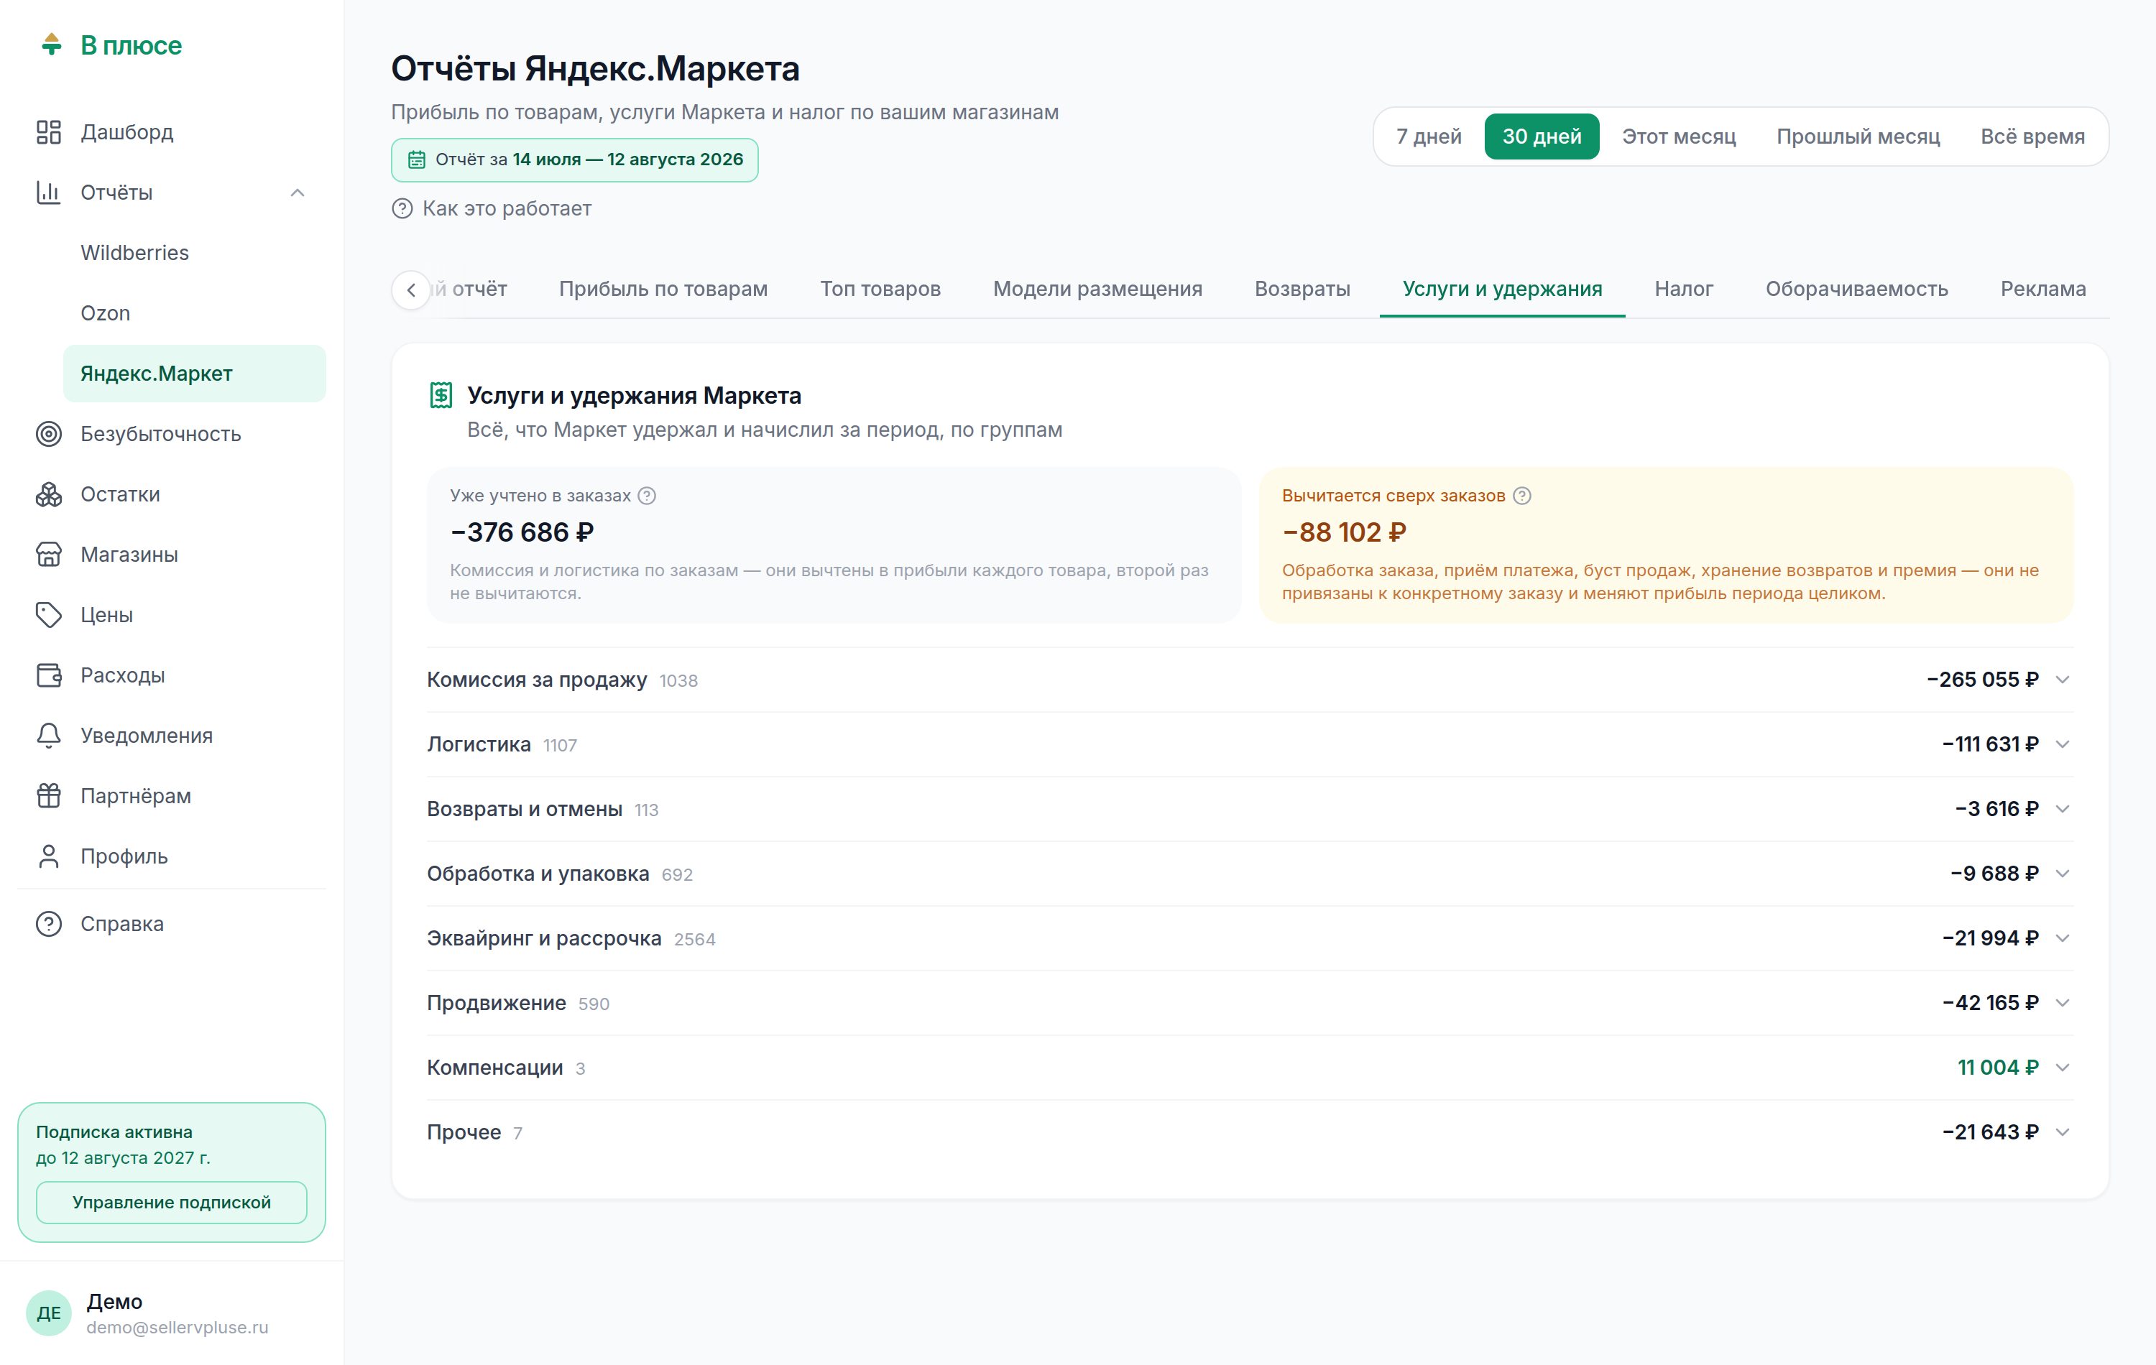This screenshot has height=1365, width=2156.
Task: Expand the Компенсации row chevron
Action: (2062, 1068)
